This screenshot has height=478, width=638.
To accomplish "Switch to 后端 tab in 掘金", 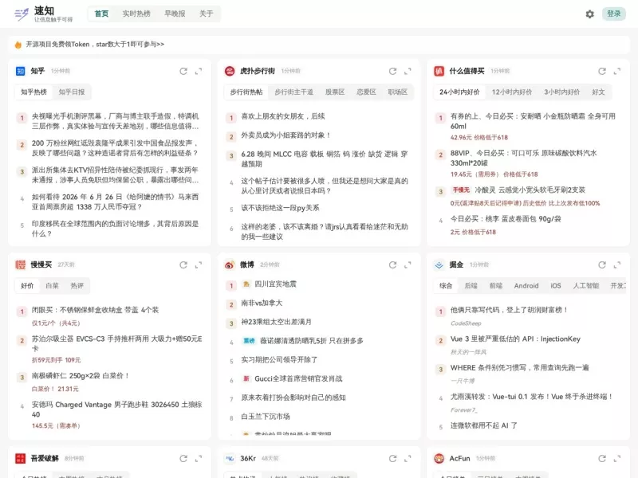I will 471,286.
